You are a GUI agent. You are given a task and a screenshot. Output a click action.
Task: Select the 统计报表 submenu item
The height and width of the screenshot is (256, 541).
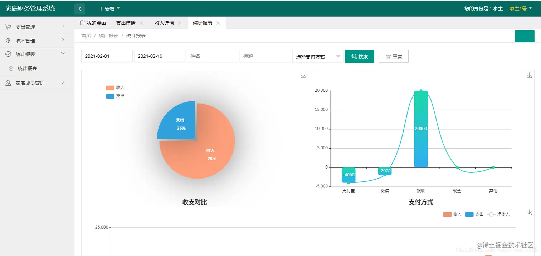(37, 69)
